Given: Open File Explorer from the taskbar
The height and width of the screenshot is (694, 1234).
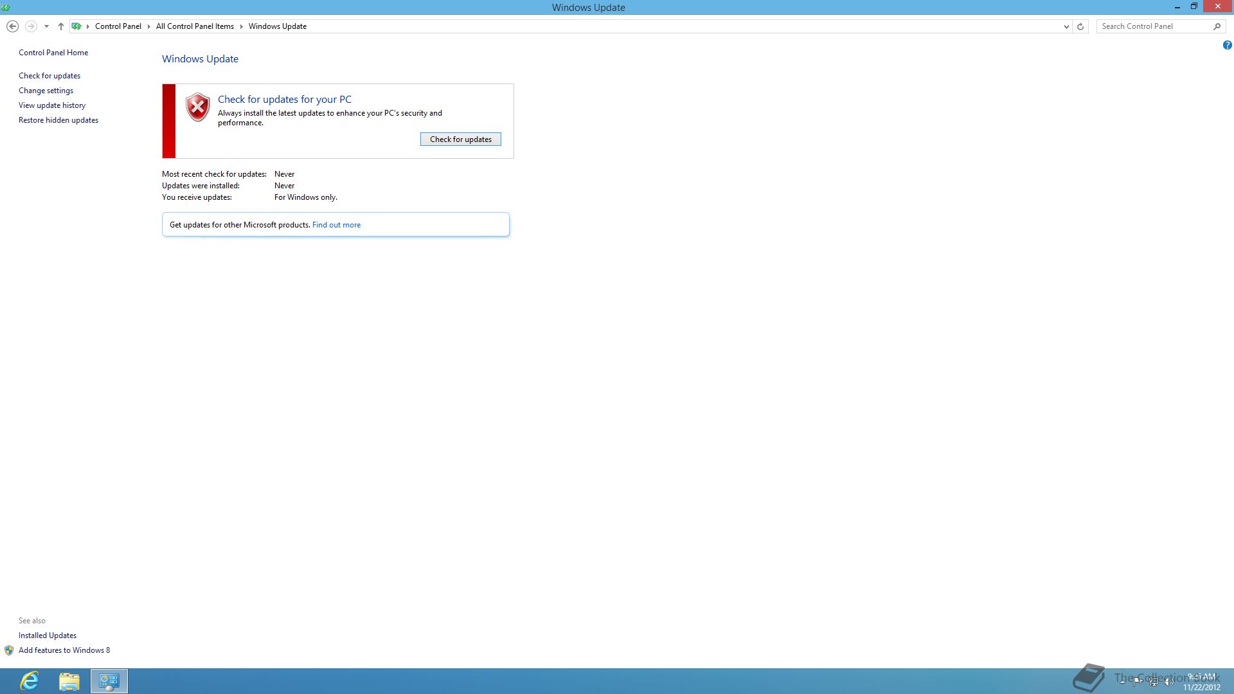Looking at the screenshot, I should point(69,681).
